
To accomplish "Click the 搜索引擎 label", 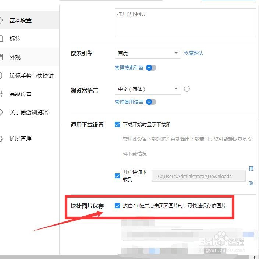I will point(82,53).
